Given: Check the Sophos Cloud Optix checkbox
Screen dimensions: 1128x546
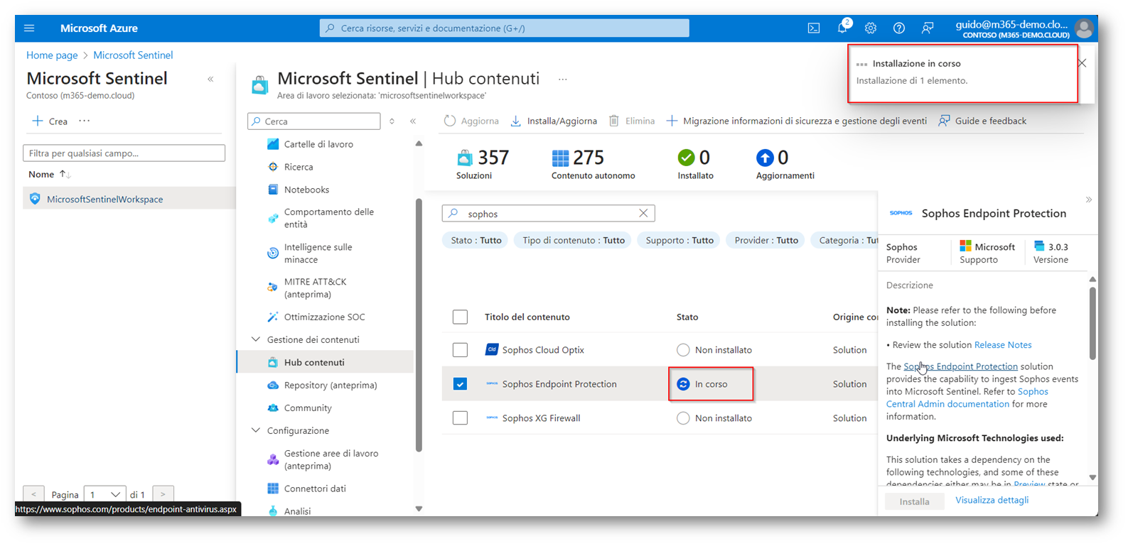Looking at the screenshot, I should click(460, 349).
